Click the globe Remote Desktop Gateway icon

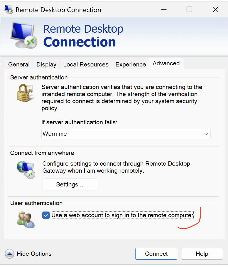click(26, 170)
